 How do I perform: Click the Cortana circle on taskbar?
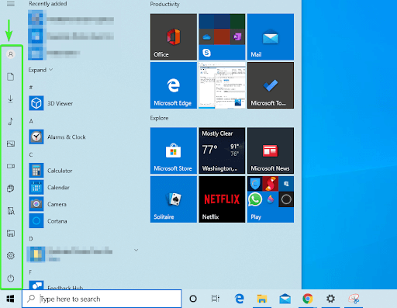193,299
